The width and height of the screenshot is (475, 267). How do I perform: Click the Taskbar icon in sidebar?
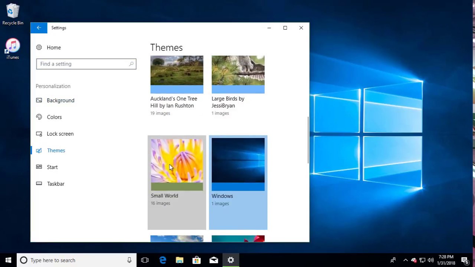[x=39, y=184]
